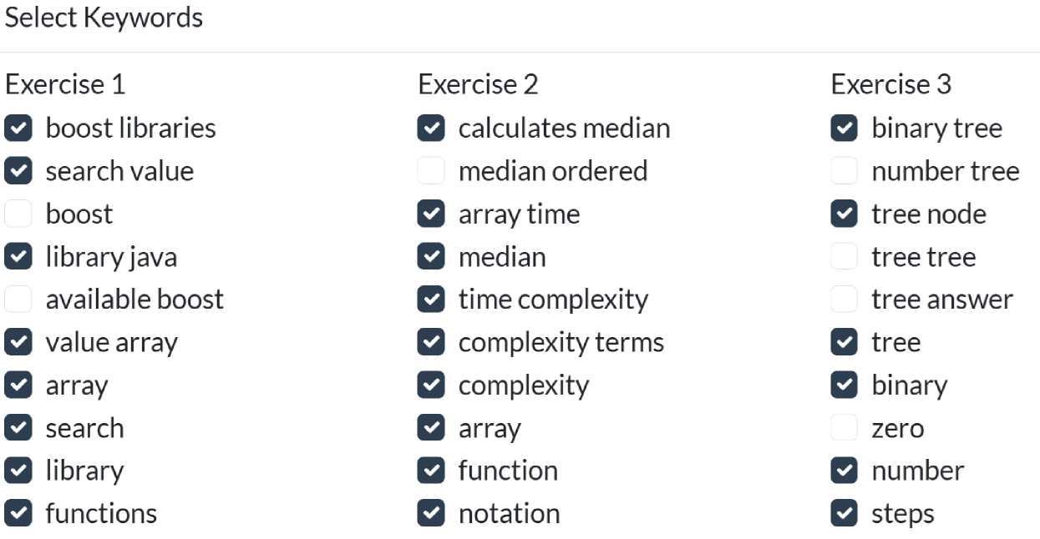Tick the 'zero' checkbox
Viewport: 1040px width, 539px height.
click(x=845, y=428)
